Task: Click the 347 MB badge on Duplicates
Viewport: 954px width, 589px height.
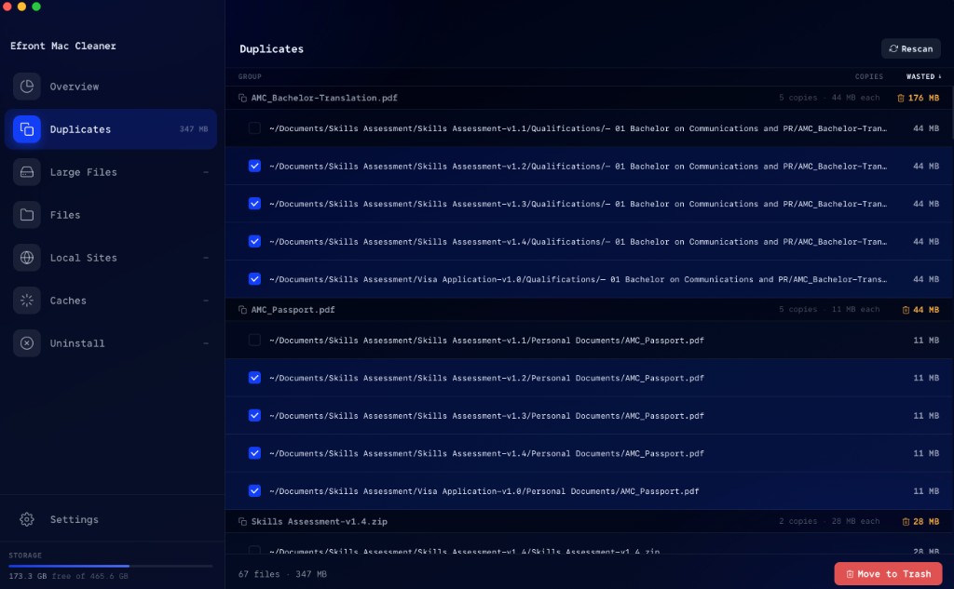Action: coord(194,128)
